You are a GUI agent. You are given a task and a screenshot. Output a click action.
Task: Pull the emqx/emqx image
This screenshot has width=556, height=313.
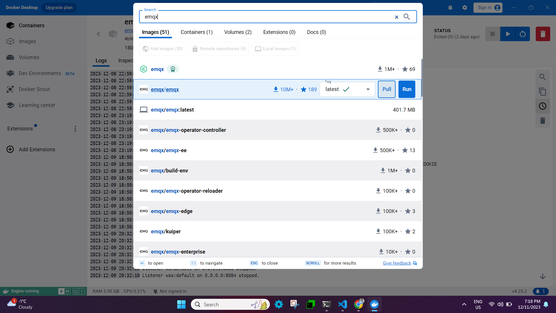pos(387,89)
